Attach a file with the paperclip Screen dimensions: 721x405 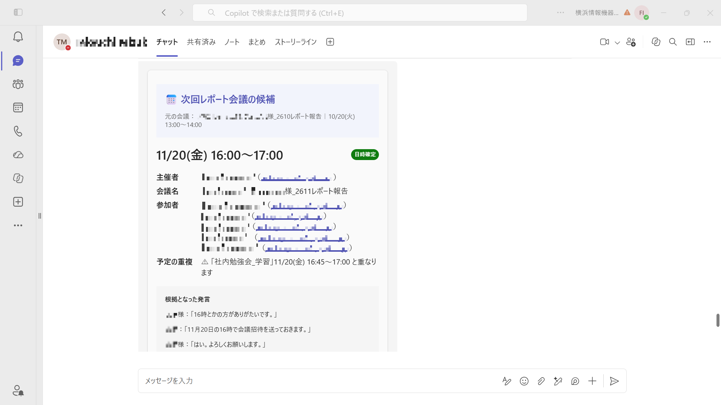(541, 381)
